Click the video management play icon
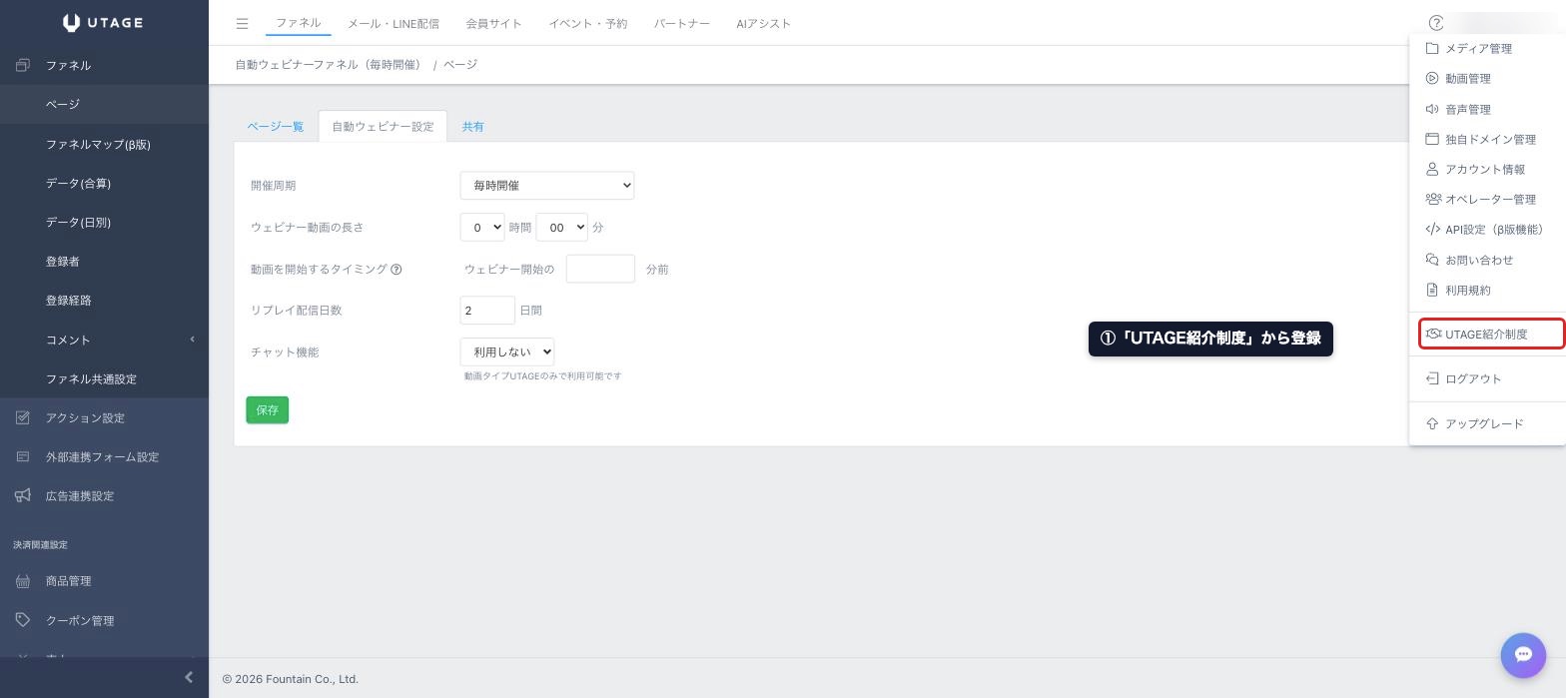 pyautogui.click(x=1432, y=78)
